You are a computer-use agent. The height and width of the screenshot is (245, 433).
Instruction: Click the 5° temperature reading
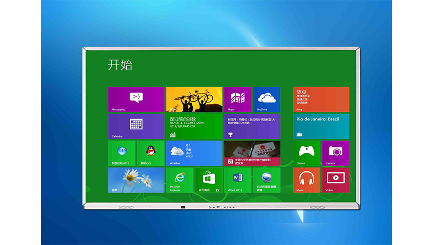coord(188,145)
